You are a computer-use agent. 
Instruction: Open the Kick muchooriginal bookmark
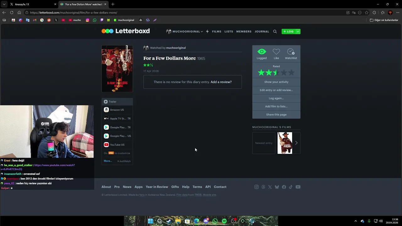[x=124, y=20]
